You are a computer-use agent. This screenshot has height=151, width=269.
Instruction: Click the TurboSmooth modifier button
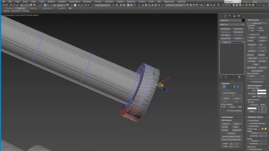225,29
